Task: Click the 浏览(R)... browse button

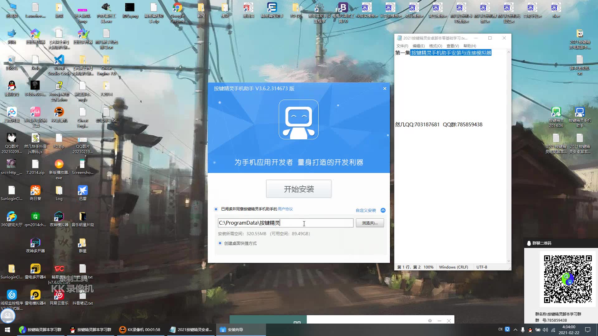Action: pos(370,223)
